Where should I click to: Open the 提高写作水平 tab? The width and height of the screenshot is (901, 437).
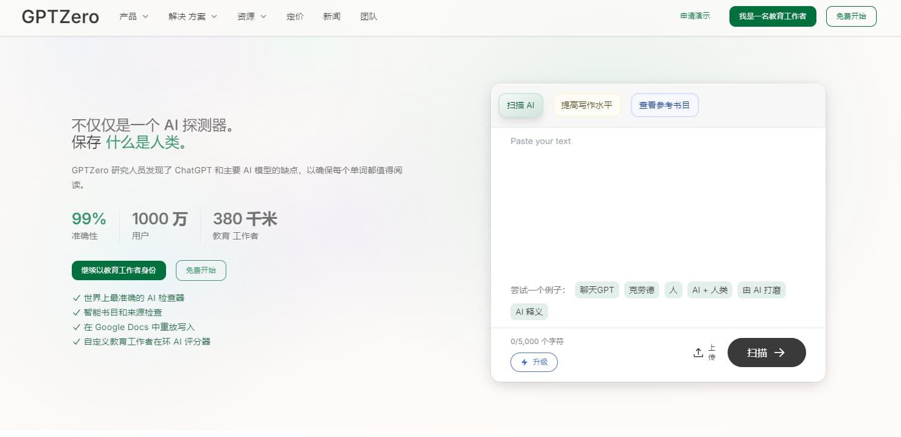pyautogui.click(x=586, y=105)
